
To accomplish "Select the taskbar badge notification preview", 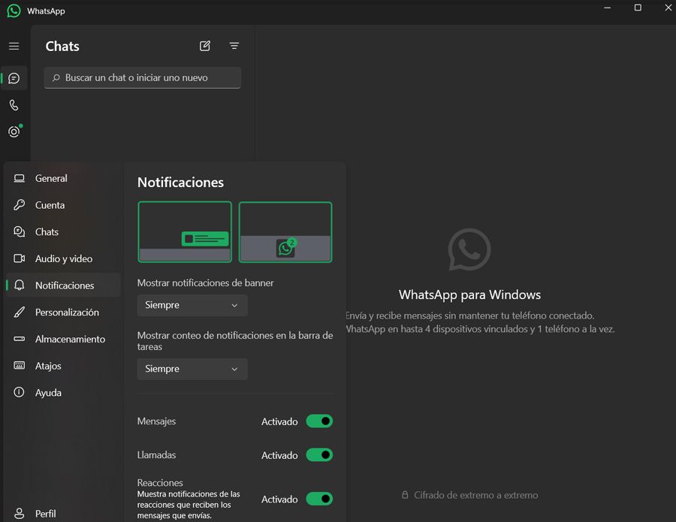I will [285, 232].
